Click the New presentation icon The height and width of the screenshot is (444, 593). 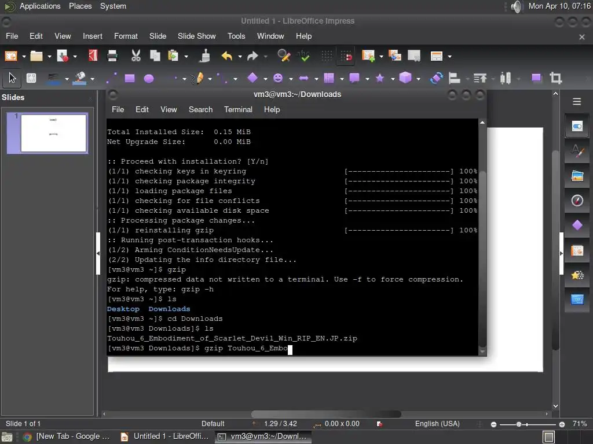click(11, 56)
